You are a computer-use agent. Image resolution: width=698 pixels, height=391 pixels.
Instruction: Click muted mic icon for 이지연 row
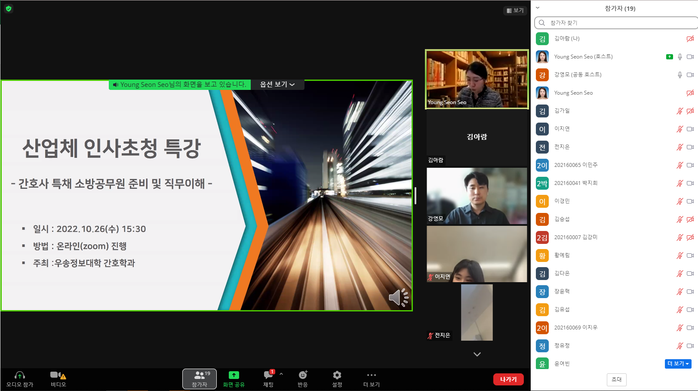680,129
